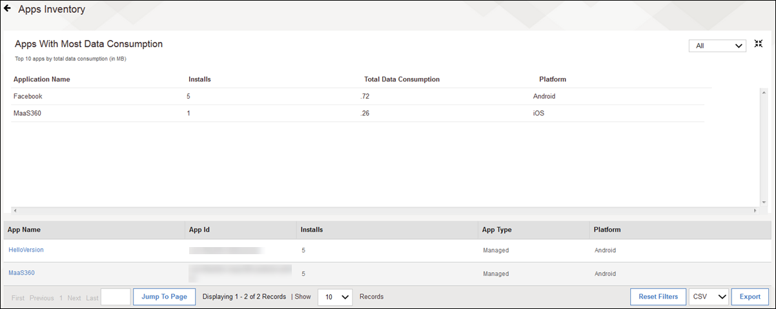
Task: Go back using the Apps Inventory arrow
Action: [8, 9]
